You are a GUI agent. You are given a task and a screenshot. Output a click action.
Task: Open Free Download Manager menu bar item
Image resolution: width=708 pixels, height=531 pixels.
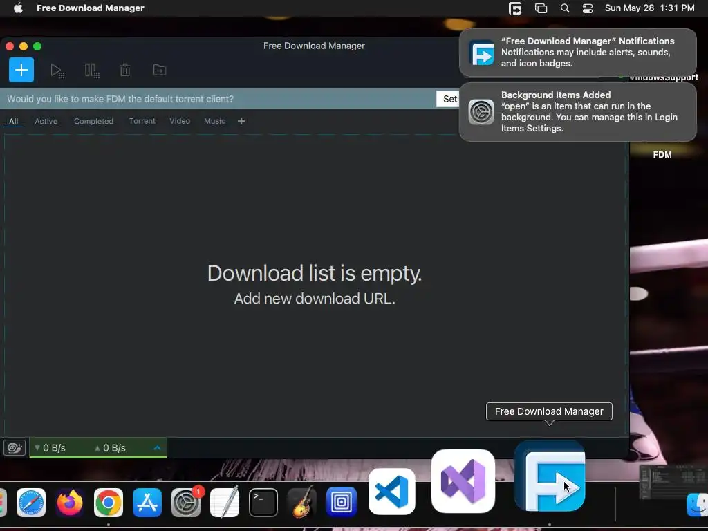click(x=91, y=8)
